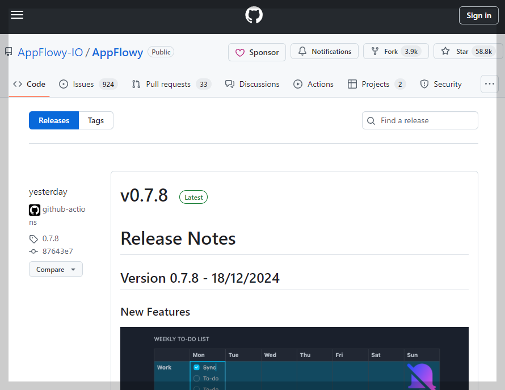Viewport: 505px width, 390px height.
Task: Open the AppFlowy-IO organization link
Action: [x=51, y=52]
